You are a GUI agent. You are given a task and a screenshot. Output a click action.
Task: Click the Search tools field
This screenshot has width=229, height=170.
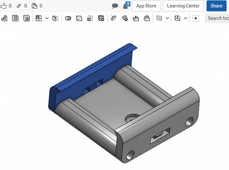pos(217,18)
